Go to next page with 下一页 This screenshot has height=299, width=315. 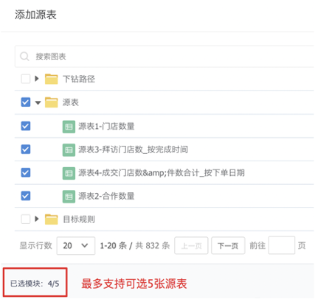tap(228, 245)
